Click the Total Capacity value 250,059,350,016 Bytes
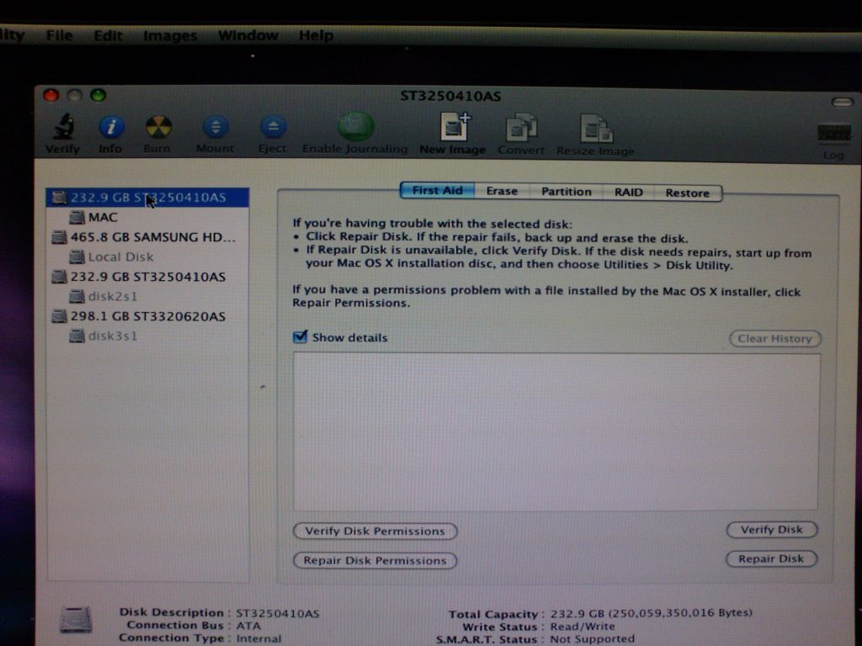Image resolution: width=862 pixels, height=646 pixels. [x=652, y=613]
